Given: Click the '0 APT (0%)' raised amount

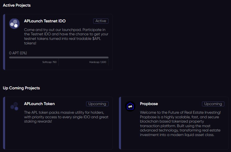Looking at the screenshot, I should [x=18, y=53].
